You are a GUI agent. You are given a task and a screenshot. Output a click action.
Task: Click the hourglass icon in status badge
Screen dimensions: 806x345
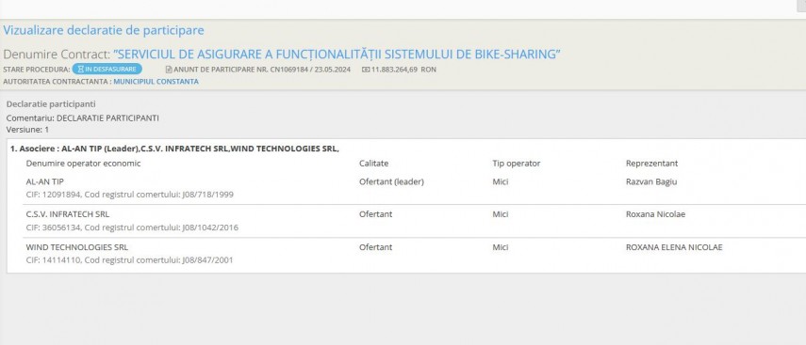(81, 70)
